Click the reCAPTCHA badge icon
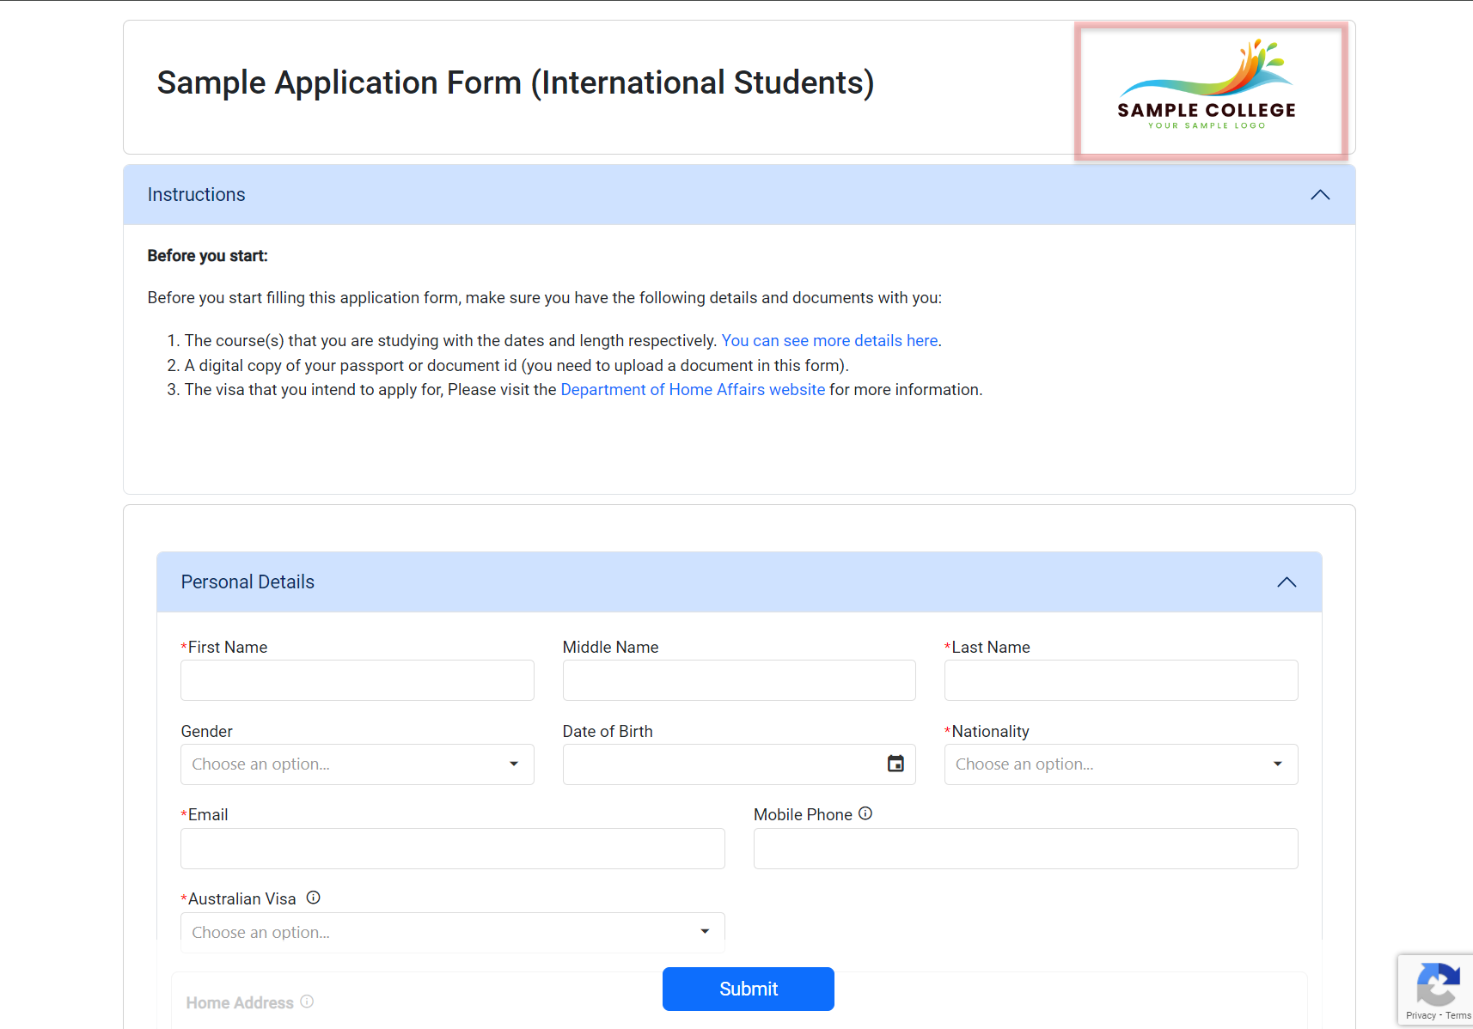Viewport: 1473px width, 1029px height. [1437, 984]
